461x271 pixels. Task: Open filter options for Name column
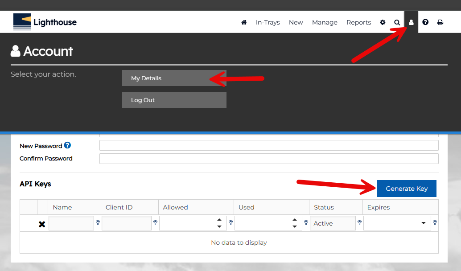(x=98, y=222)
